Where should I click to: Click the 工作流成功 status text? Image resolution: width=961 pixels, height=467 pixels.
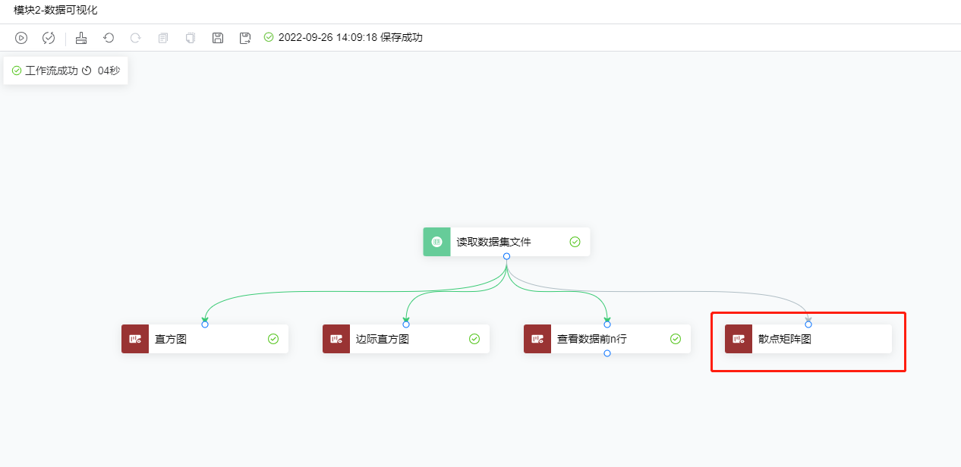(x=52, y=71)
